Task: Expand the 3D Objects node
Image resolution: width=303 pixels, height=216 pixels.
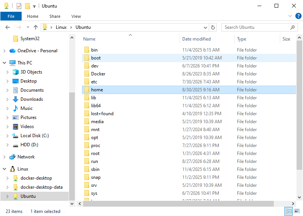Action: point(8,72)
